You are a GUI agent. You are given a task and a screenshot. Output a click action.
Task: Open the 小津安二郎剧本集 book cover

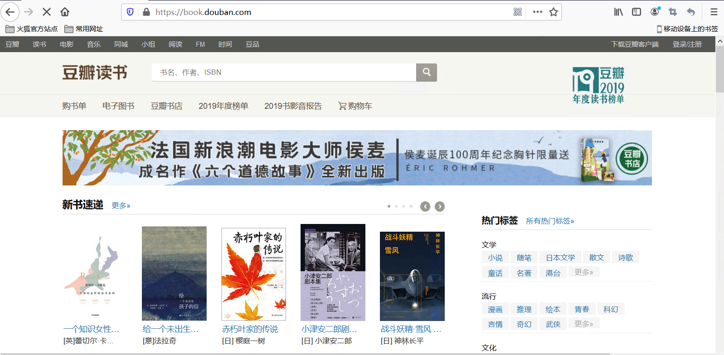pyautogui.click(x=333, y=272)
